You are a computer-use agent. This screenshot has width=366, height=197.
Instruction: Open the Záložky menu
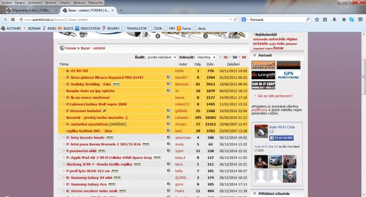pos(64,3)
